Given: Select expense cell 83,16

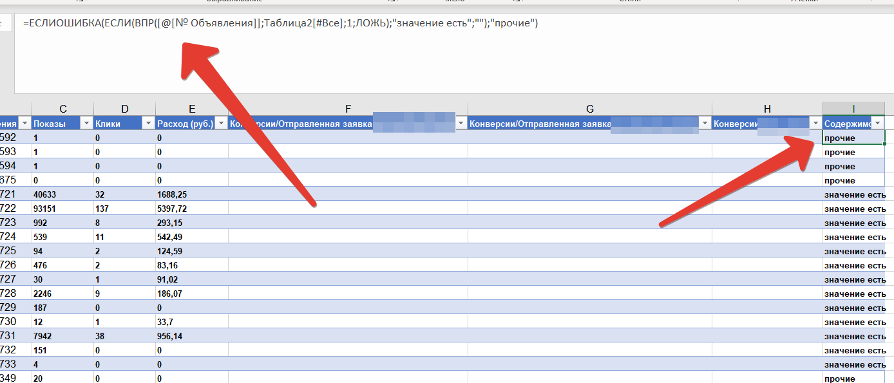Looking at the screenshot, I should pos(192,265).
